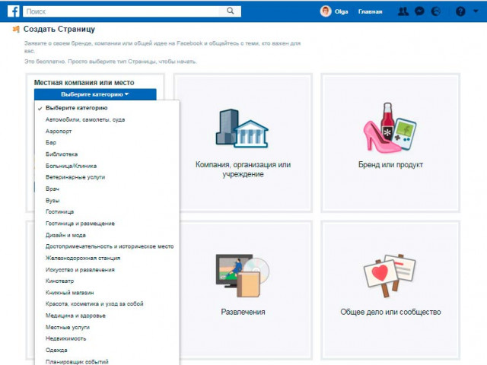Choose 'Недвижимость' from the category list
487x365 pixels.
coord(66,338)
